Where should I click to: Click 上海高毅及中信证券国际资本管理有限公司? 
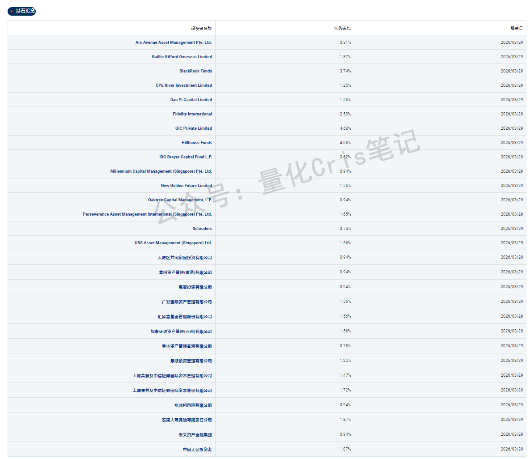click(172, 376)
